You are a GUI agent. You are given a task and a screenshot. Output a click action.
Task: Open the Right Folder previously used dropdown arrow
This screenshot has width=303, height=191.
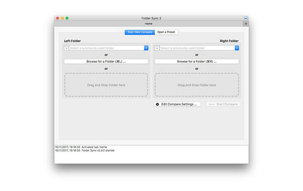click(237, 48)
